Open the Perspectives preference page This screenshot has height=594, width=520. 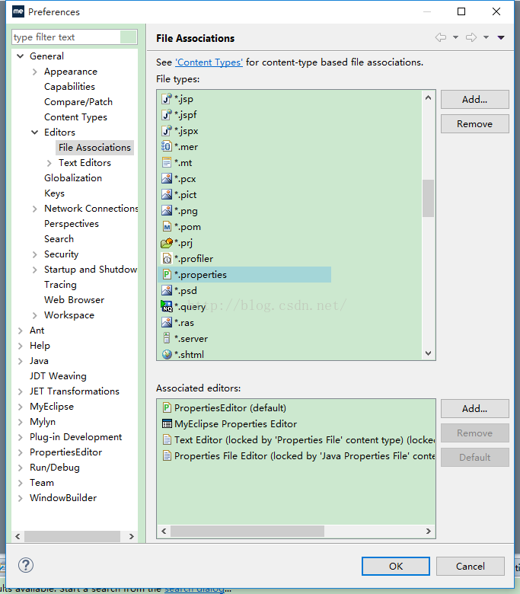coord(72,223)
